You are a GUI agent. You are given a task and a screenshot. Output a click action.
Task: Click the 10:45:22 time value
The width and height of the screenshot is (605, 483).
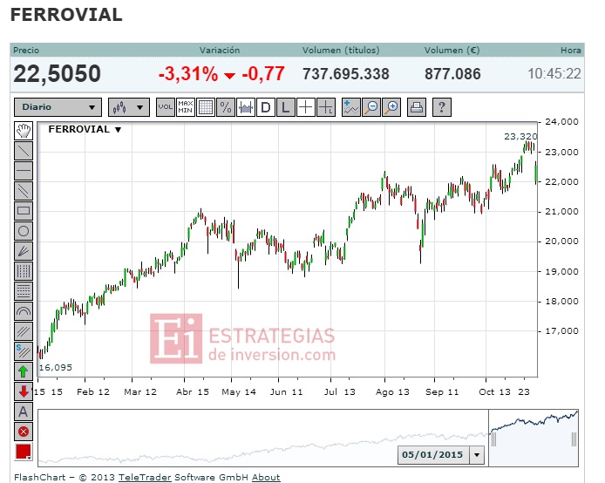click(554, 74)
